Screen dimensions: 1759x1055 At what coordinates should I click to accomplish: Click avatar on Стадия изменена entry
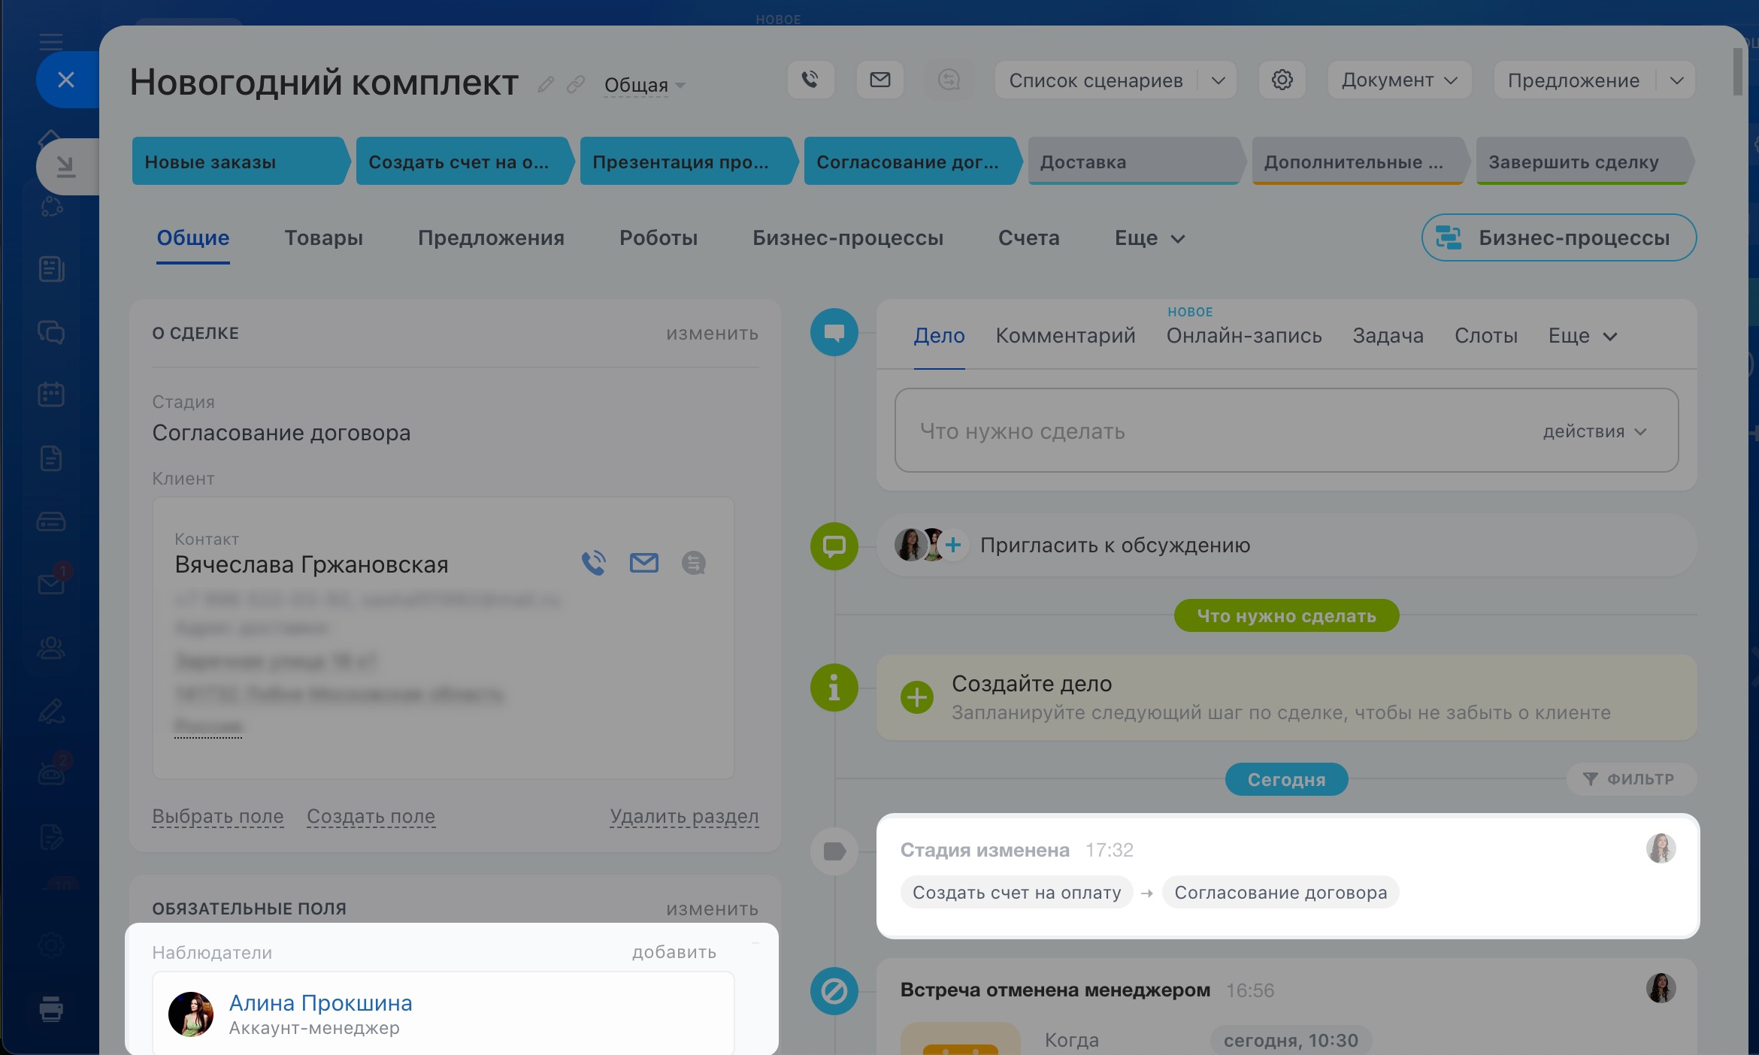coord(1661,848)
